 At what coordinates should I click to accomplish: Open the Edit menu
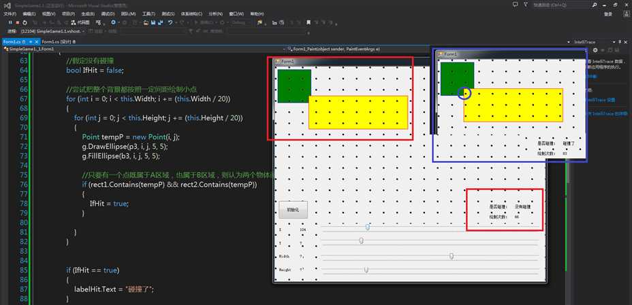click(x=29, y=14)
